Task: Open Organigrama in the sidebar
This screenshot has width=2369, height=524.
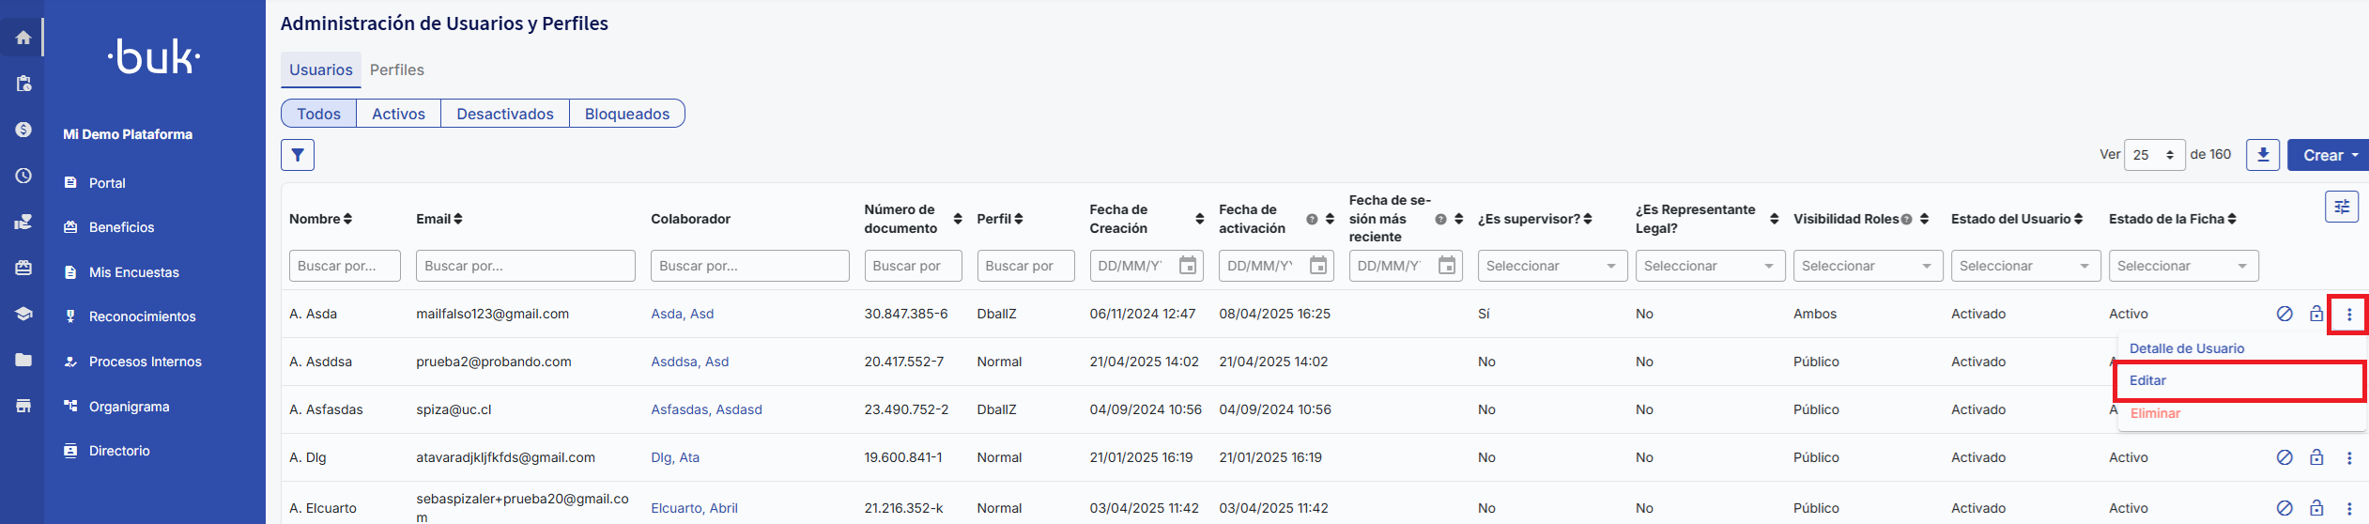Action: pyautogui.click(x=129, y=407)
